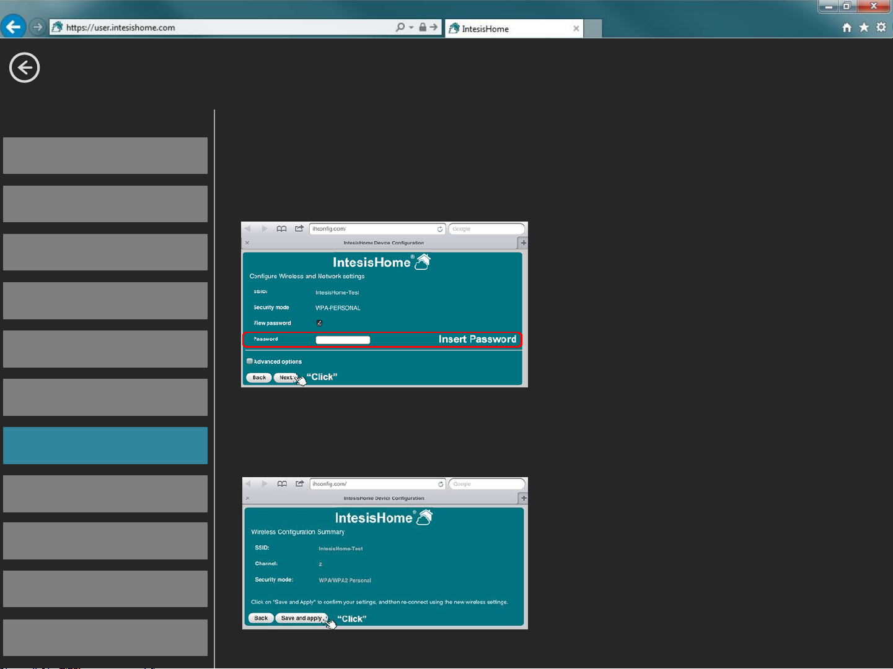Select the bottommost grey sidebar entry
Viewport: 893px width, 669px height.
coord(105,638)
